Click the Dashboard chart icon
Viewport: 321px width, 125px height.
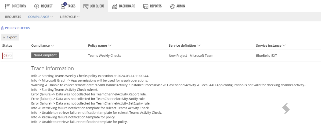[115, 6]
